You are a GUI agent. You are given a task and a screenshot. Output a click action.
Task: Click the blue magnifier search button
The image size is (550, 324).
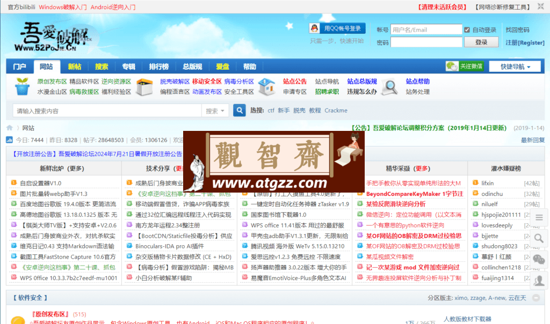click(x=239, y=111)
